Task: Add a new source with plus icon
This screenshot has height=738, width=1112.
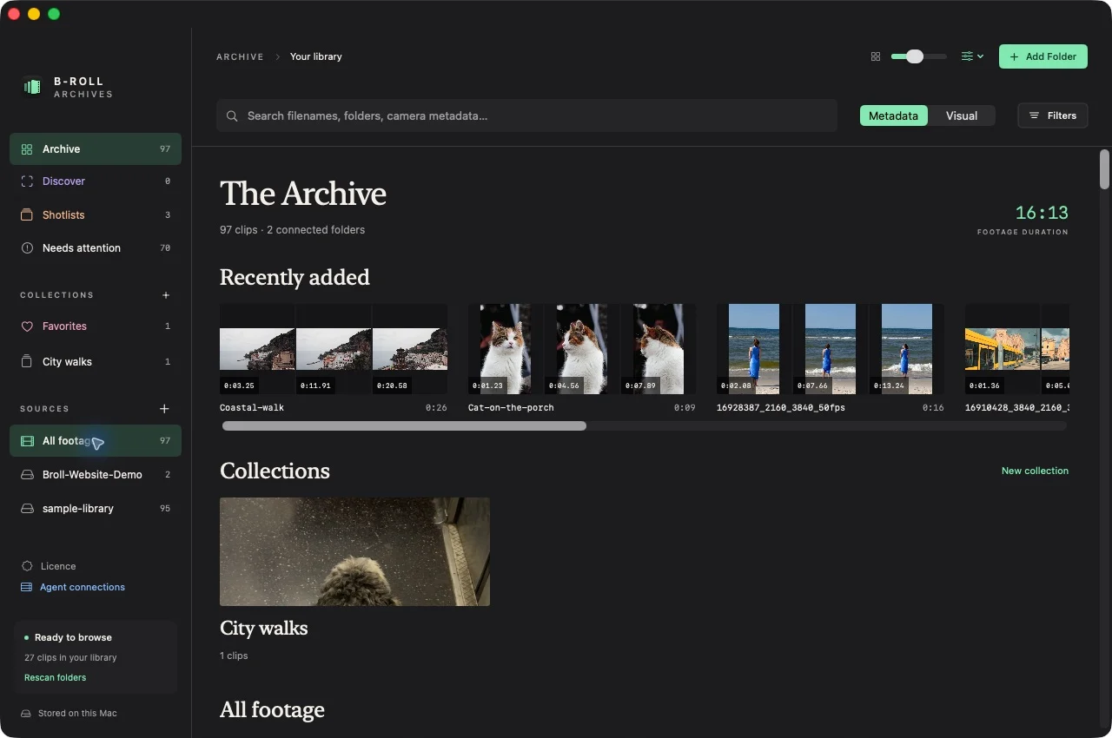Action: point(165,409)
